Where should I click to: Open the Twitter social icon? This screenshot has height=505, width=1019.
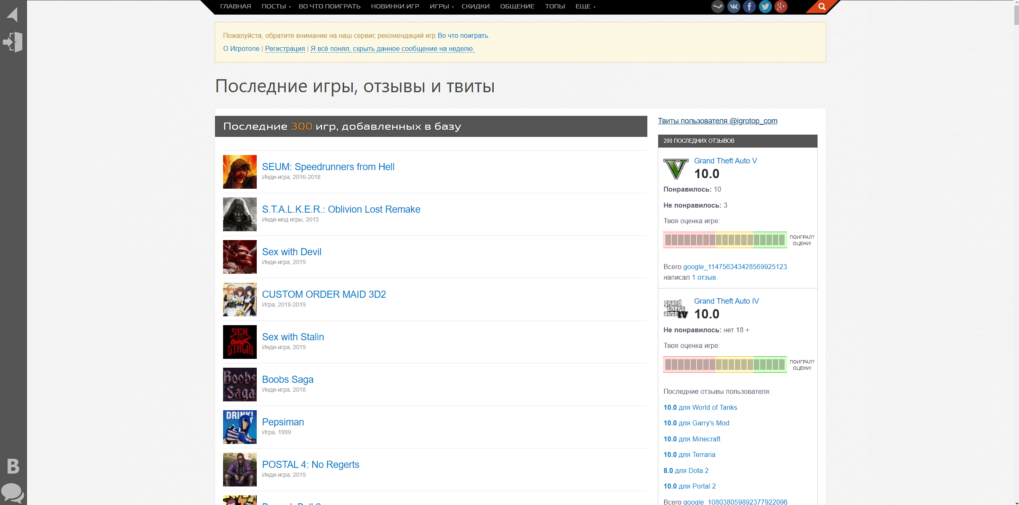(765, 6)
